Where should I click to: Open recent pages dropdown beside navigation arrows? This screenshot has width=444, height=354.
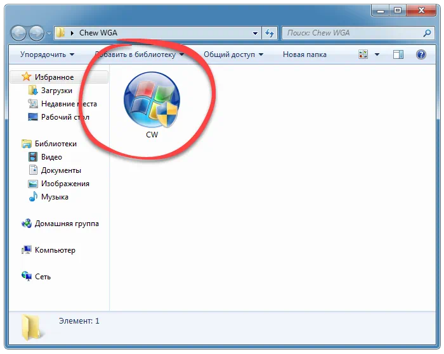click(49, 34)
